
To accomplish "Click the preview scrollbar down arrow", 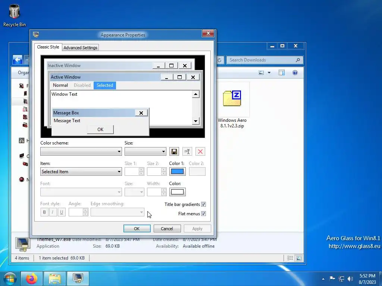I will [195, 121].
